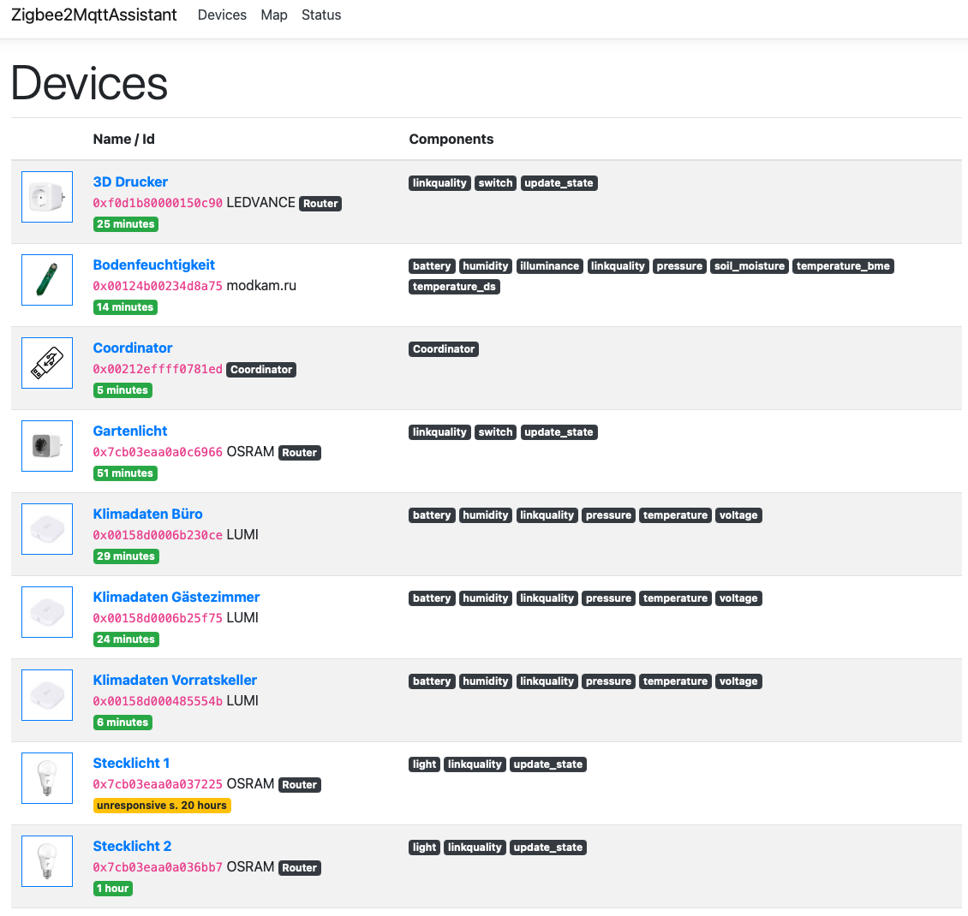This screenshot has height=916, width=968.
Task: Click the Router badge next to Stecklicht 2
Action: (x=299, y=867)
